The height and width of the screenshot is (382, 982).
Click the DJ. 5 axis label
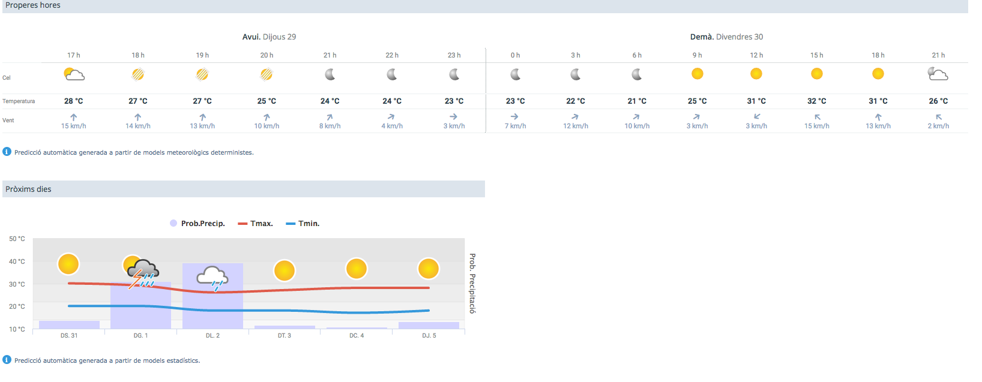click(429, 335)
